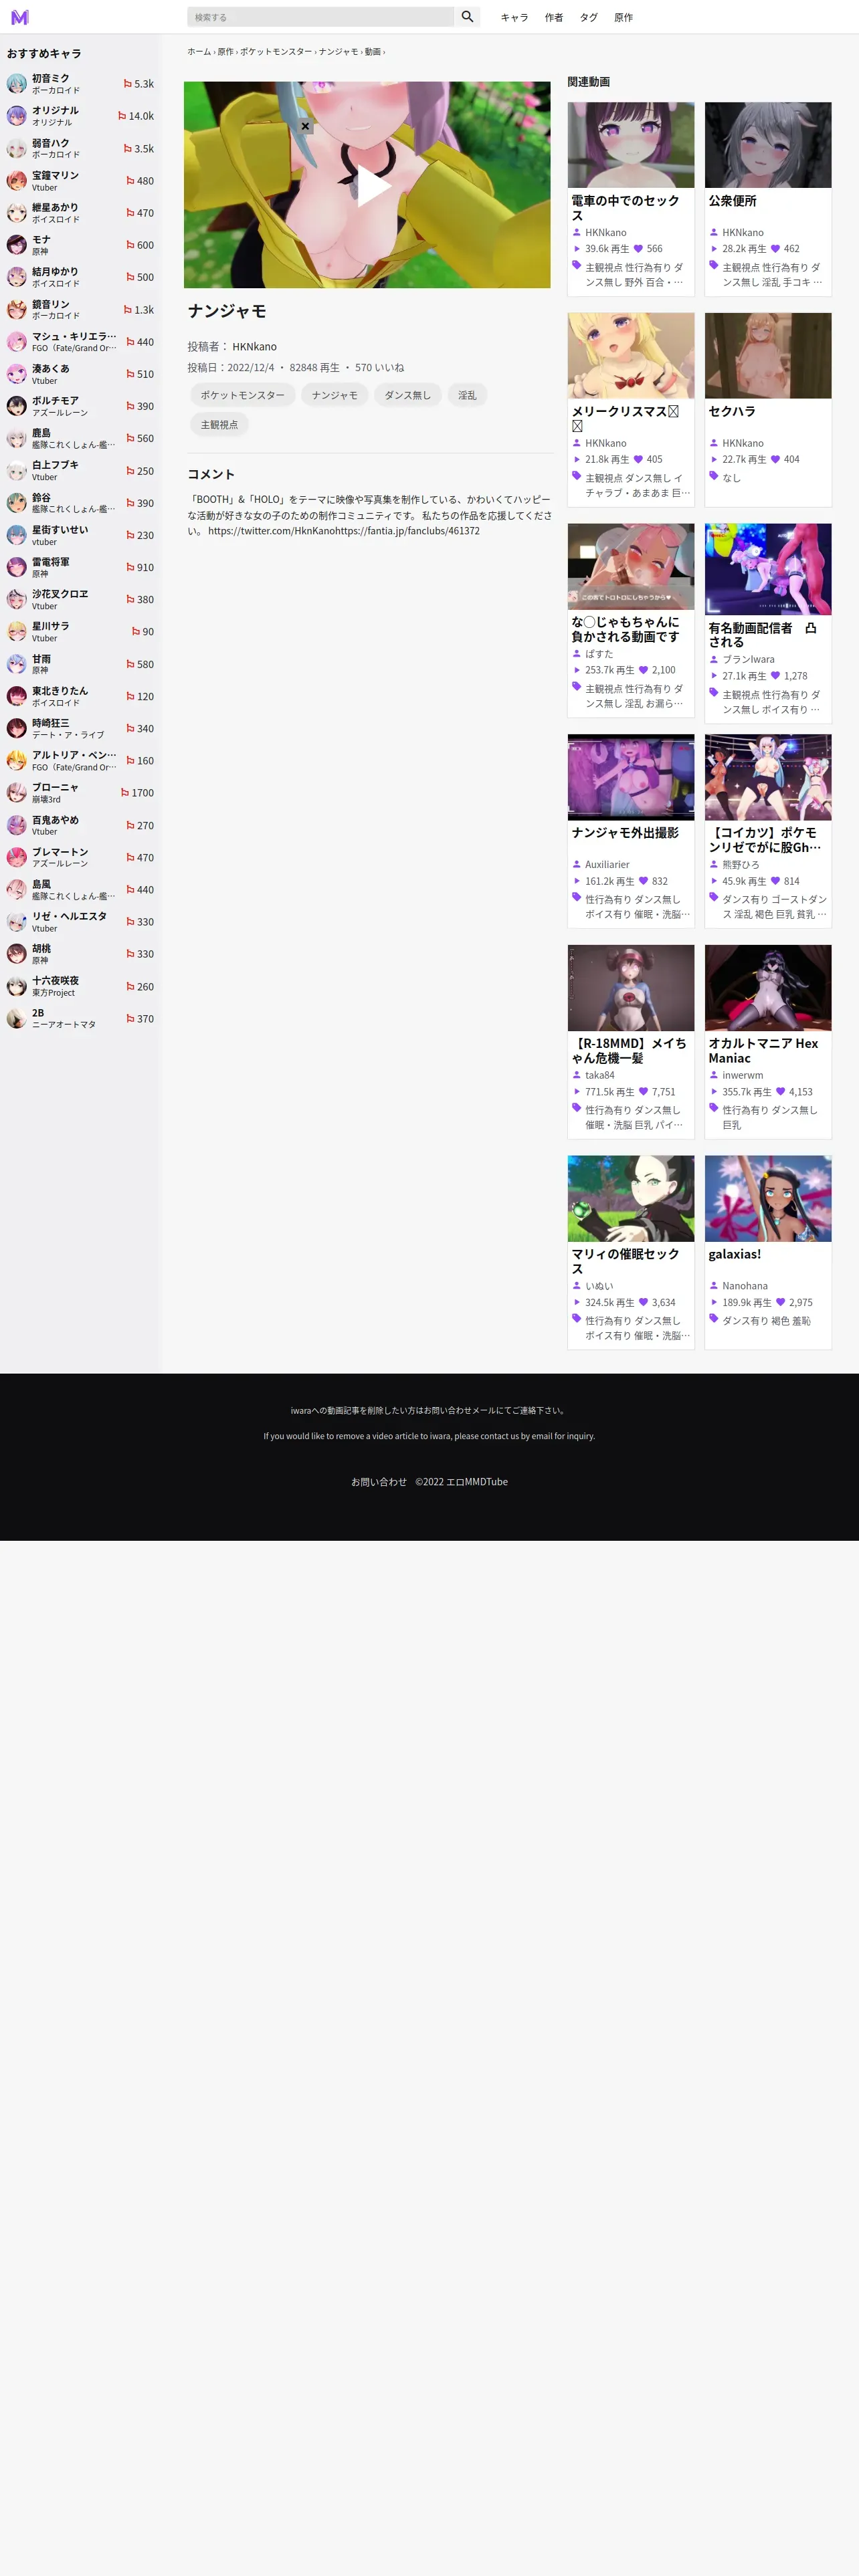This screenshot has height=2576, width=859.
Task: Open author Nanohana under galaxias!
Action: (x=745, y=1286)
